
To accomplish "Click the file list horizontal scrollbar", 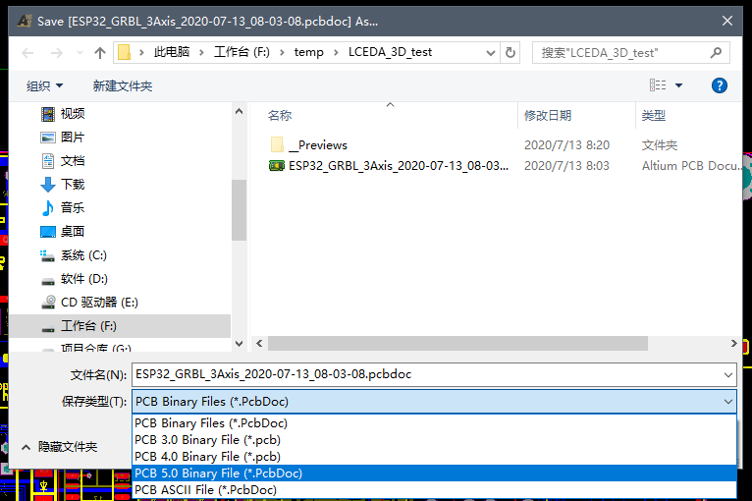I will click(x=457, y=343).
